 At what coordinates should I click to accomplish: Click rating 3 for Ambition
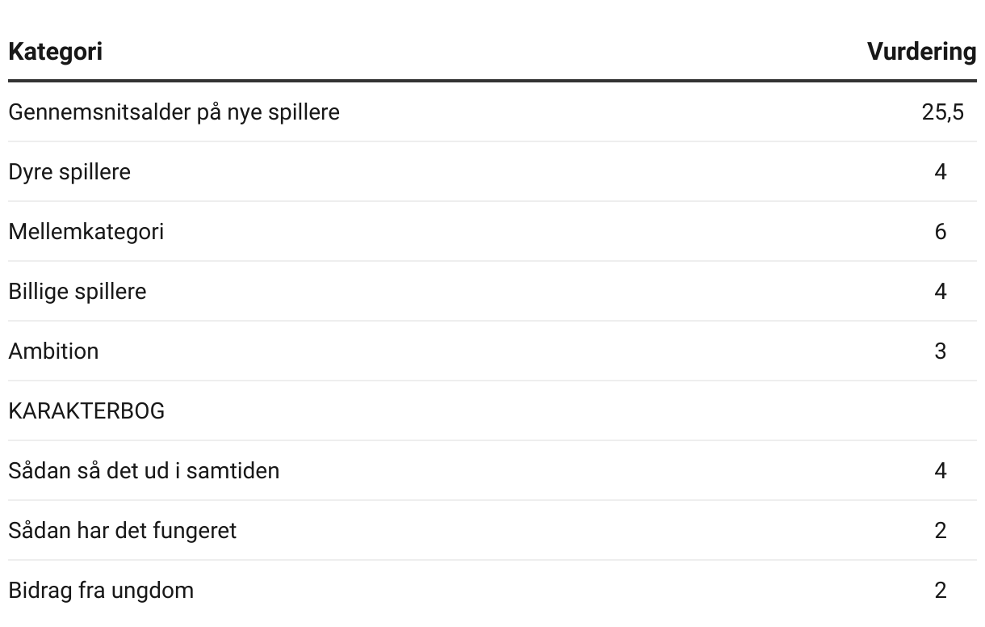pyautogui.click(x=941, y=351)
